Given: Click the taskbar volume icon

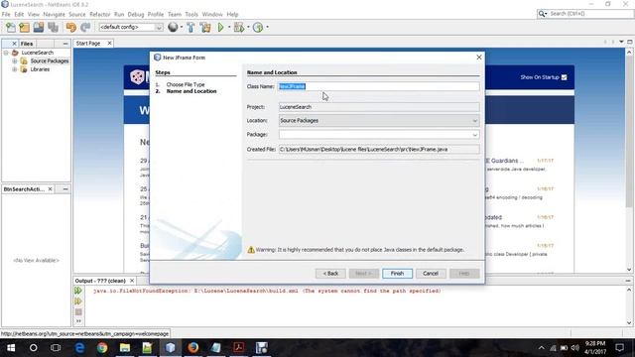Looking at the screenshot, I should coord(575,348).
